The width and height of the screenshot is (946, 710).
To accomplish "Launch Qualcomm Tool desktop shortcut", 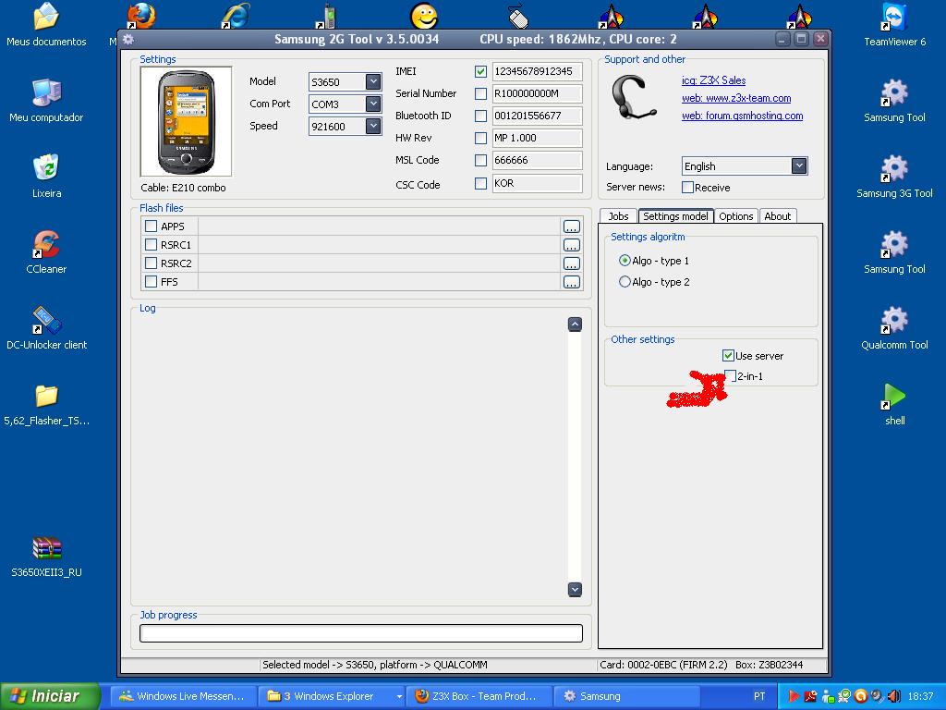I will [x=894, y=328].
